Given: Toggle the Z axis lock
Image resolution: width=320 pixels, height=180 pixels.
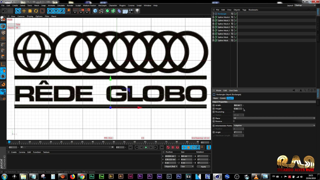Looking at the screenshot, I should point(62,11).
